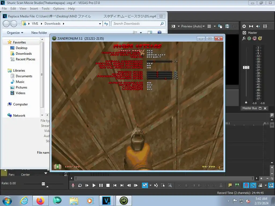
Task: Open Mixing Console sliders icon
Action: click(x=265, y=26)
